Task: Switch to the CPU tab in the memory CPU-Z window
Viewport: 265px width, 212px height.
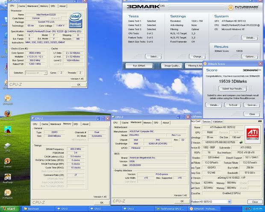Action: point(35,124)
